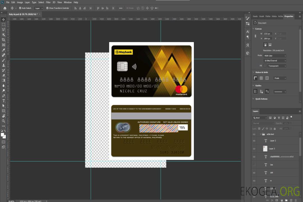Select the Dodge tool

pos(3,90)
